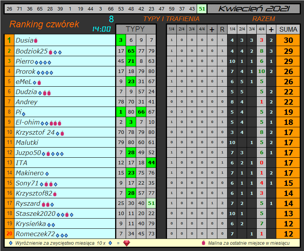Click the diamond icon beside eMeL
Screen dimensions: 304x251
point(34,83)
